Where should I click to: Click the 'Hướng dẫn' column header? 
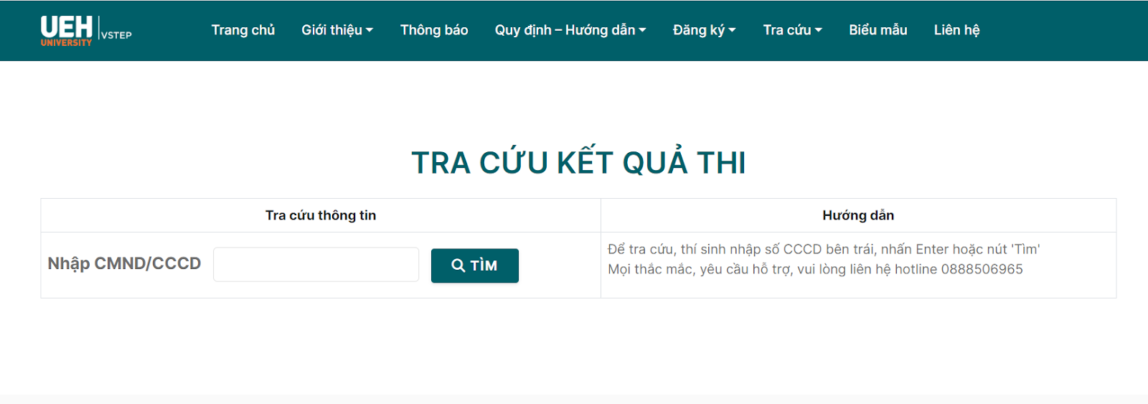click(858, 215)
